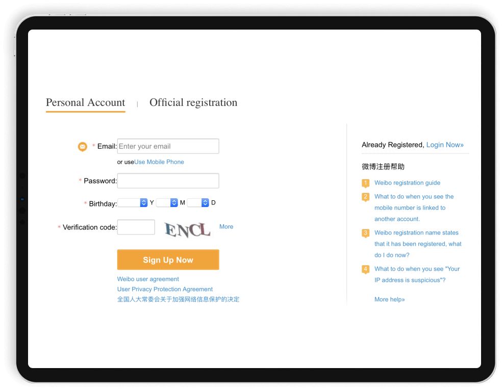Focus the Email input field
The height and width of the screenshot is (390, 503).
pos(168,146)
